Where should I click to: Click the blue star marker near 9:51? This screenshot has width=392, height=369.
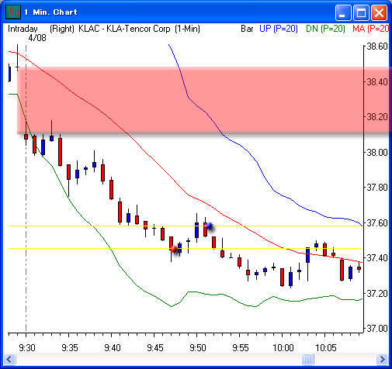point(210,226)
